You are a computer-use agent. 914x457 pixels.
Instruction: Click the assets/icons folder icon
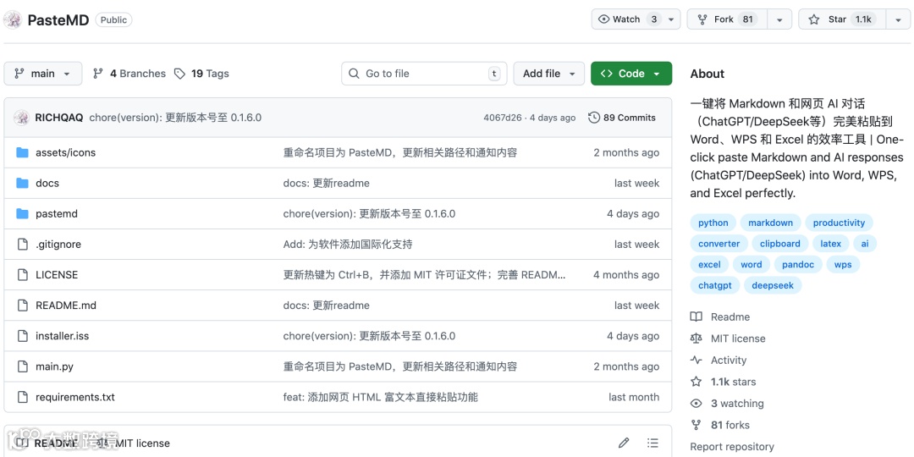pos(22,152)
